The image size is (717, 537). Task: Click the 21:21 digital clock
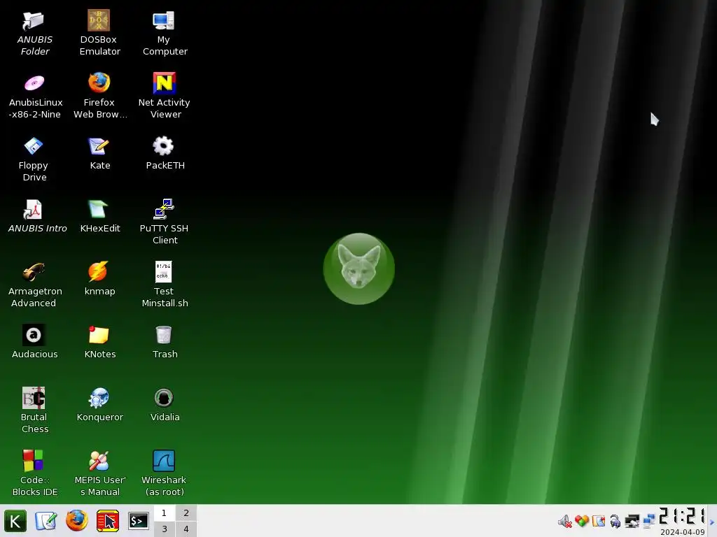[682, 516]
